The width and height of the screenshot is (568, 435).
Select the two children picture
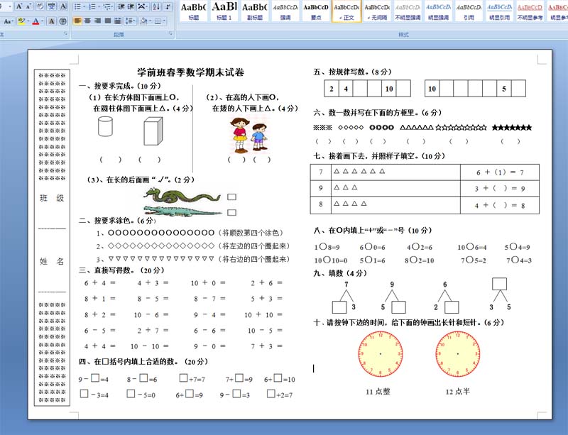tap(249, 134)
